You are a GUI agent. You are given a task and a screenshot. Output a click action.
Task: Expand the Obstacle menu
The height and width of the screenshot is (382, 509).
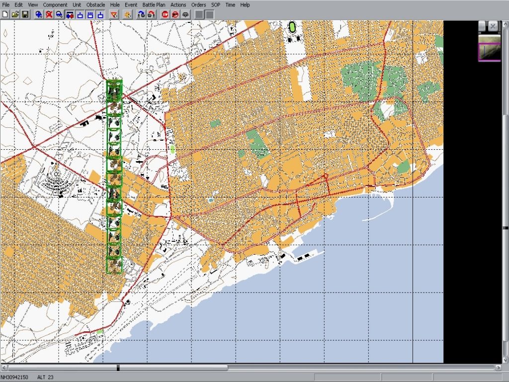pos(95,4)
